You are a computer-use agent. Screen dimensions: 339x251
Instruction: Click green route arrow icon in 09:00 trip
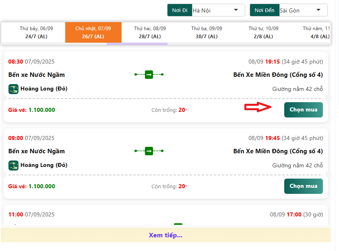click(149, 151)
